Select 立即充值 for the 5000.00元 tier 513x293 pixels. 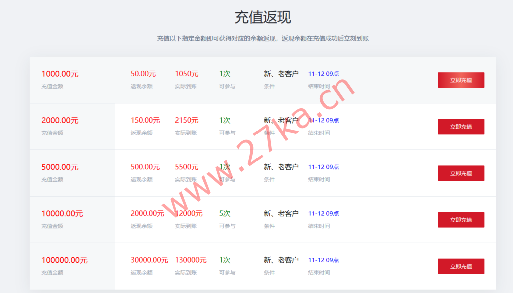click(x=461, y=173)
